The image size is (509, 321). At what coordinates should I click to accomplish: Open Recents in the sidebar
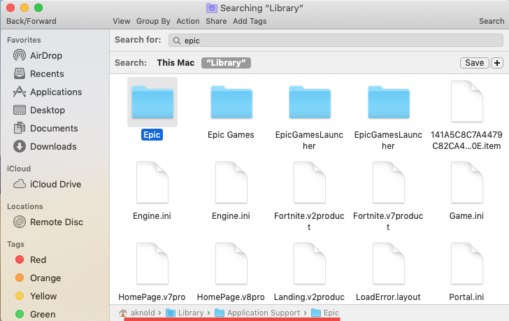(38, 73)
